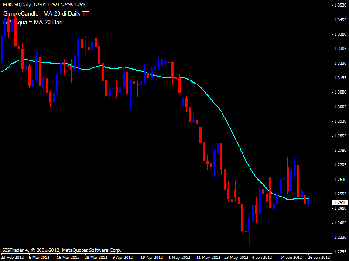Click the 28 Mar 2012 date label
Viewport: 349px width, 261px height.
pyautogui.click(x=96, y=258)
